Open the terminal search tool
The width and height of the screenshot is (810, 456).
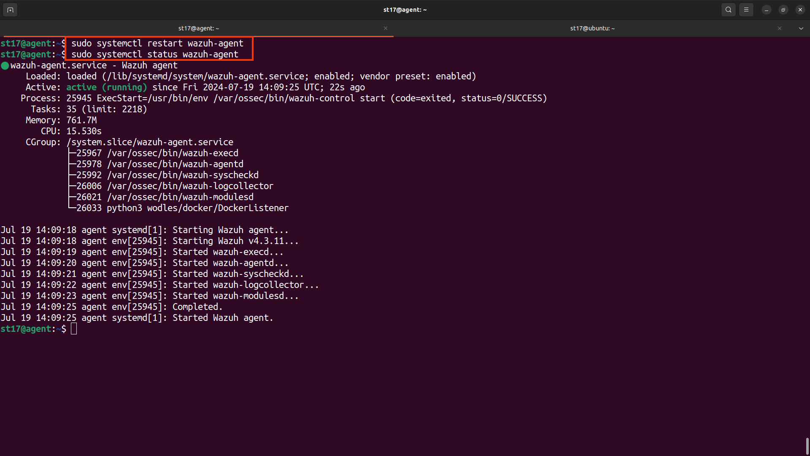pyautogui.click(x=729, y=10)
